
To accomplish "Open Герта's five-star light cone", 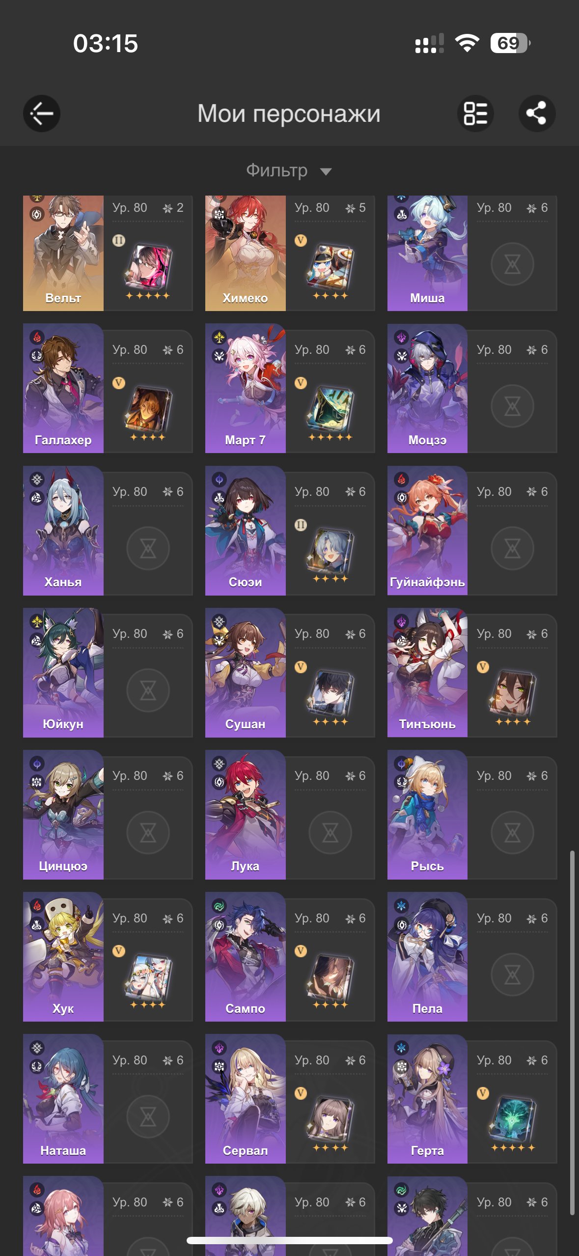I will (512, 1119).
